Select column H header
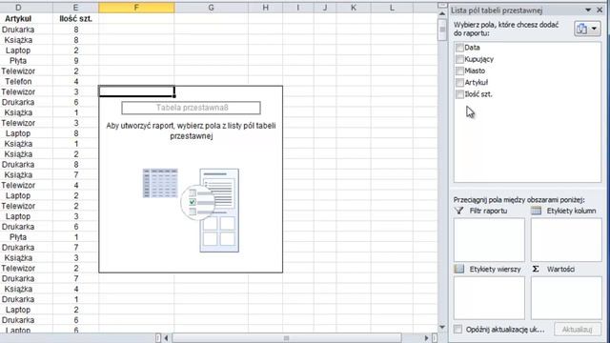 [x=265, y=8]
